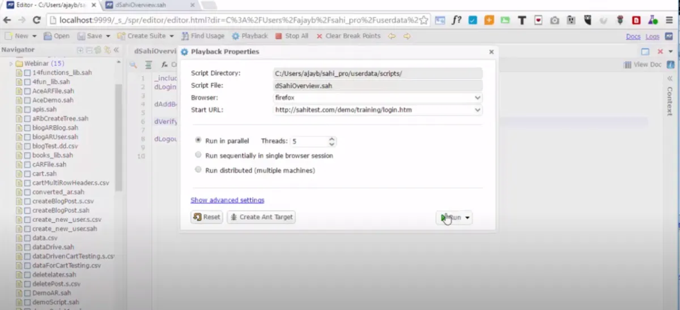Check the DemoAR.sah checkbox
Screen dimensions: 680x310
click(27, 293)
